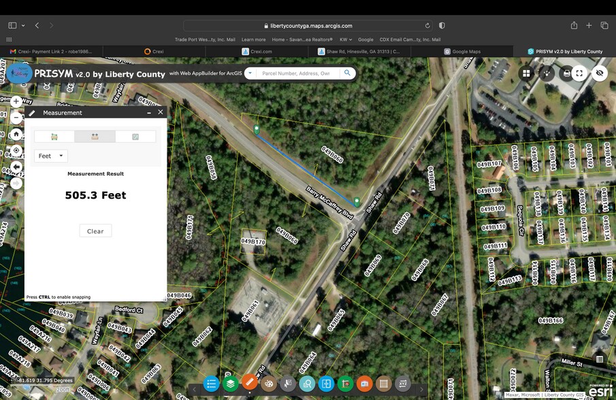The width and height of the screenshot is (616, 400).
Task: Open the blue Swipe widget
Action: tap(326, 384)
